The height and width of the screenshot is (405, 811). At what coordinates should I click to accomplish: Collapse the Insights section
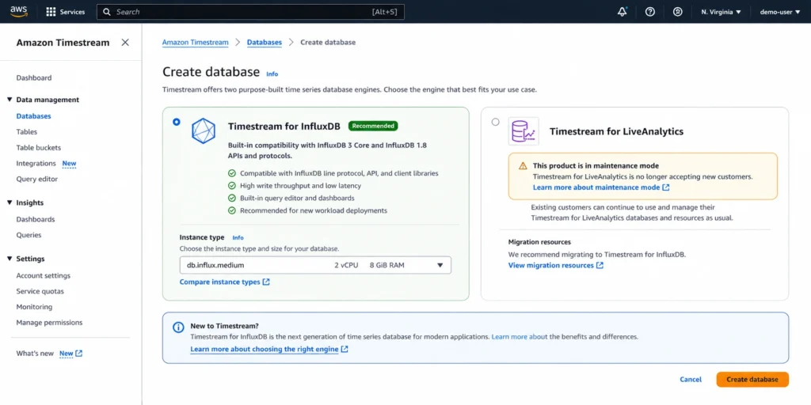pos(10,202)
